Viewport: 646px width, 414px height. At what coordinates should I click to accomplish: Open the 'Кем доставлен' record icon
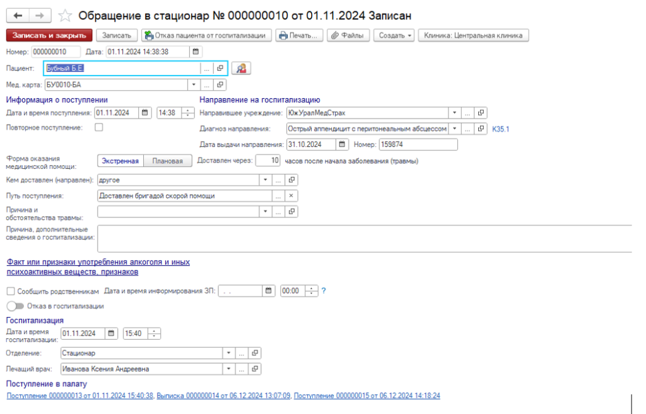coord(291,180)
